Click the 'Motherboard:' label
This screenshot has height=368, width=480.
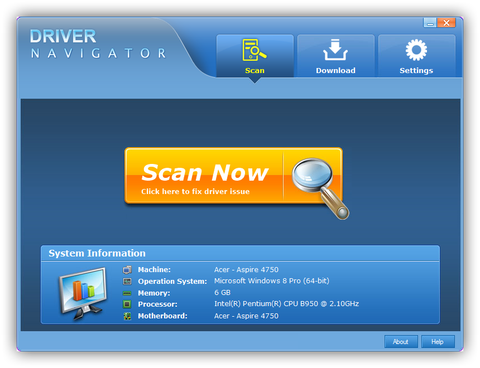[162, 316]
